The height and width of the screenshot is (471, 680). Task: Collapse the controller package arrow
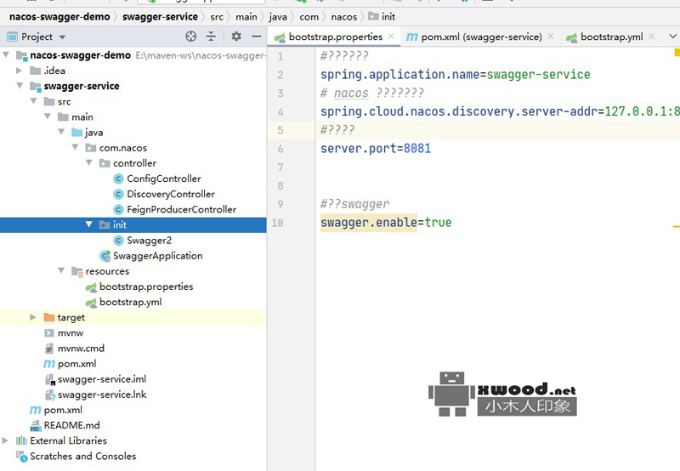(x=89, y=162)
